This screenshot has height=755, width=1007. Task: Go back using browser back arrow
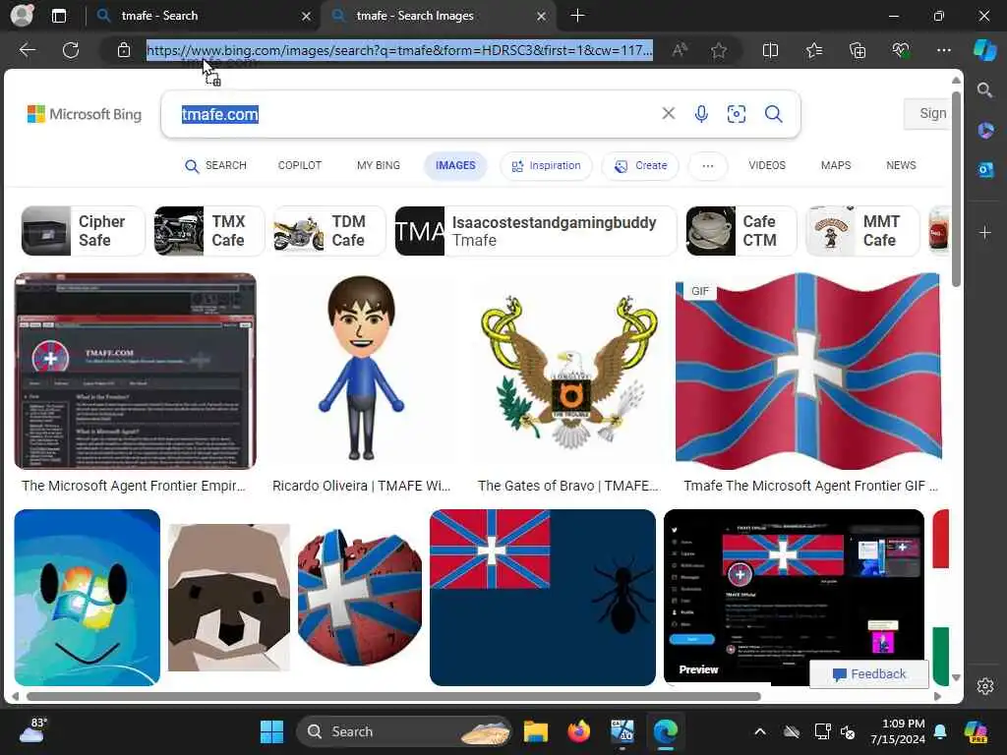click(28, 50)
